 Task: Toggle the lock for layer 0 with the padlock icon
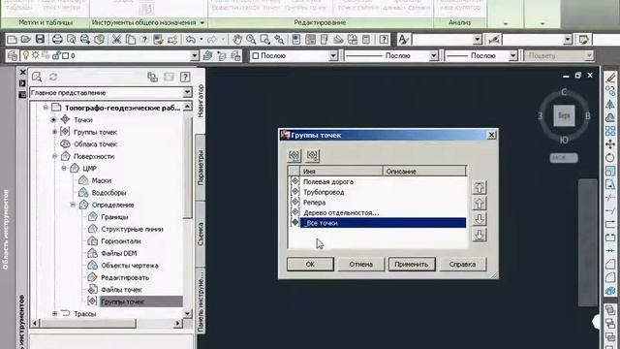tap(56, 55)
